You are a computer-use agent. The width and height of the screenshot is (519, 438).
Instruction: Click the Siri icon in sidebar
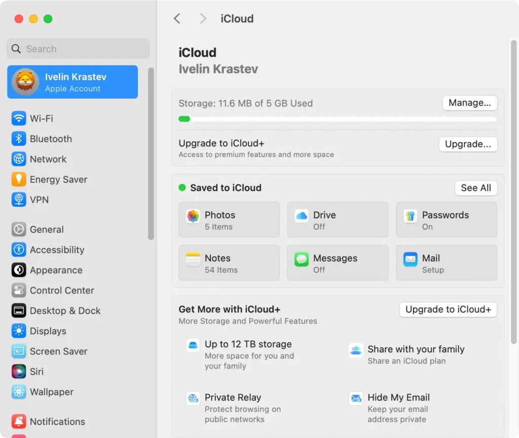[19, 372]
